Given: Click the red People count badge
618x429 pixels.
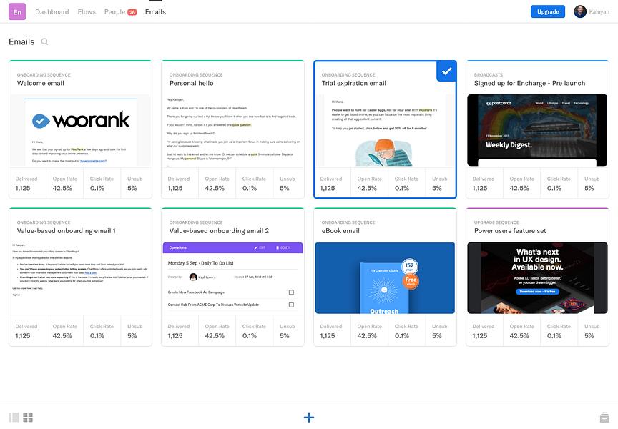Looking at the screenshot, I should 132,12.
